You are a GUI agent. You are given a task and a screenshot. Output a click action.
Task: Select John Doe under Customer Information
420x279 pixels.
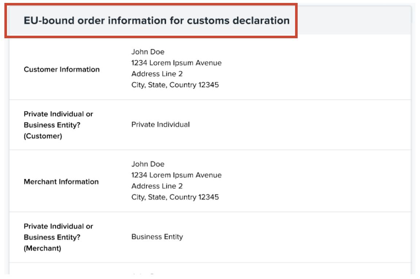(x=148, y=52)
